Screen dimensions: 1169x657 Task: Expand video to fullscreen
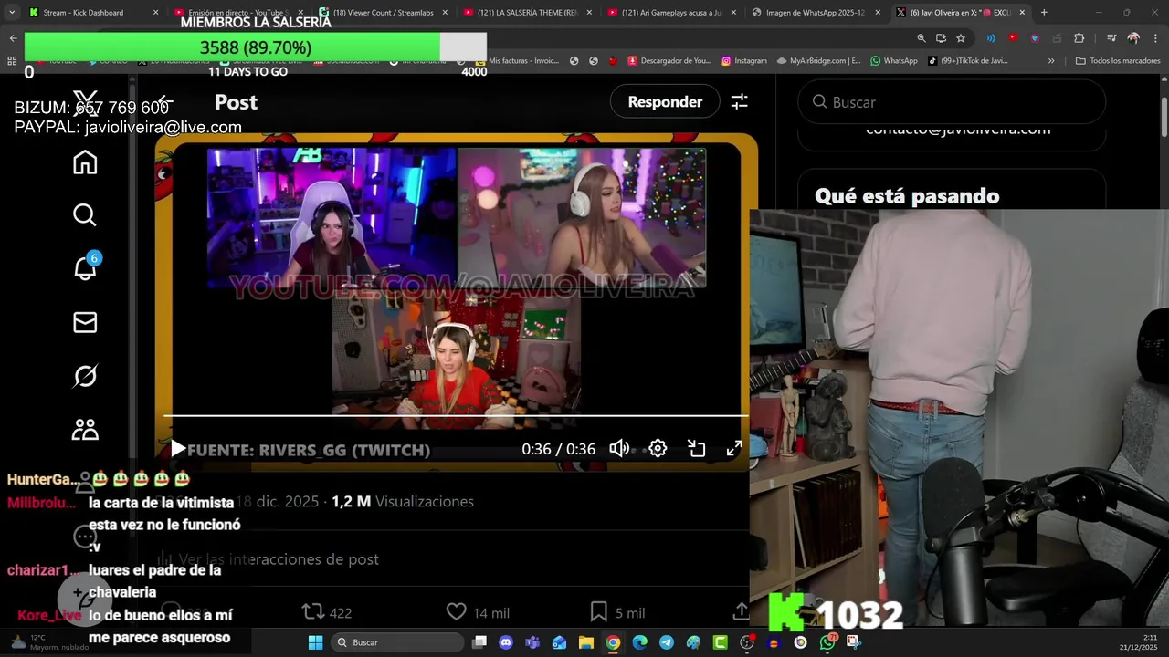(734, 449)
